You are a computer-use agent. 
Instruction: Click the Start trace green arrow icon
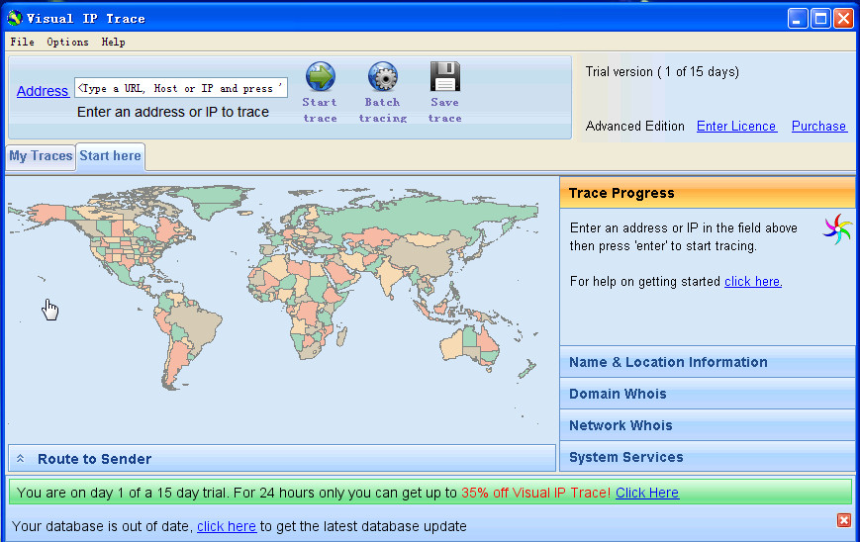(320, 76)
